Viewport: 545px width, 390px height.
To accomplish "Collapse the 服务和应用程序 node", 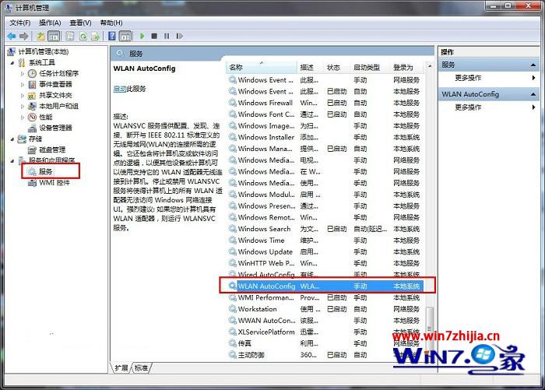I will pos(12,161).
